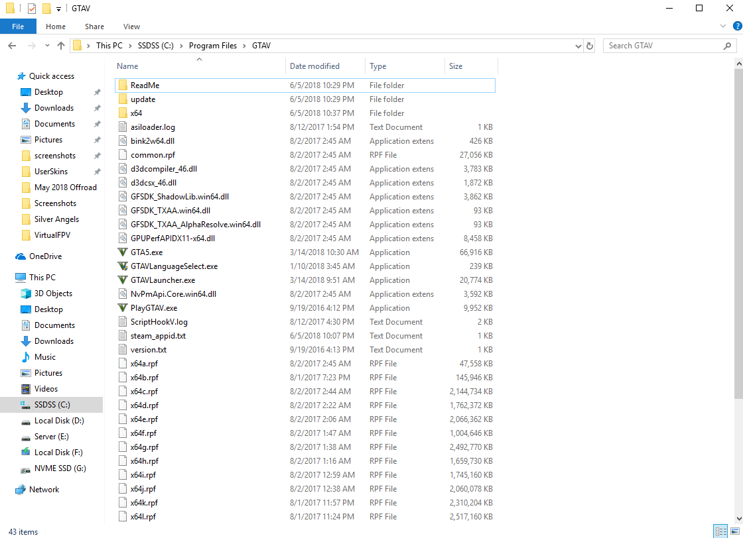The height and width of the screenshot is (538, 743).
Task: Open Silver Angels in Quick access
Action: (x=56, y=219)
